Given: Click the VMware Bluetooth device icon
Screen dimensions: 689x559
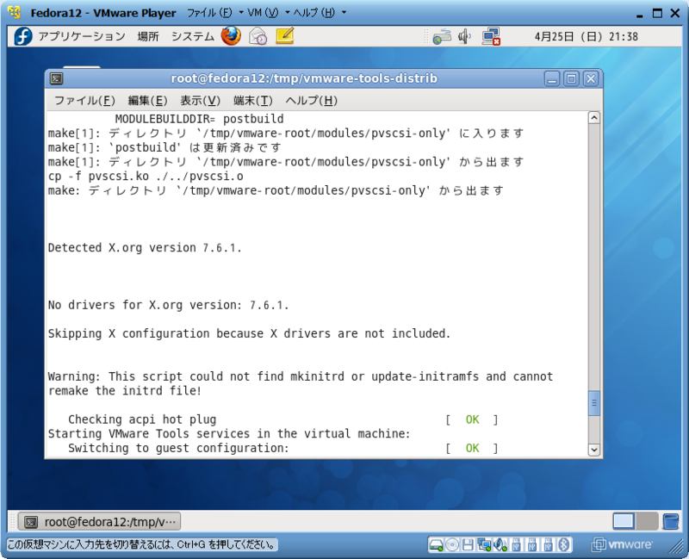Looking at the screenshot, I should coord(564,545).
